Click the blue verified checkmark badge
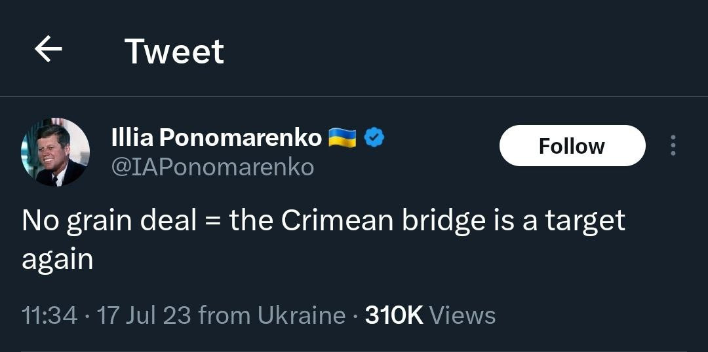 click(374, 137)
